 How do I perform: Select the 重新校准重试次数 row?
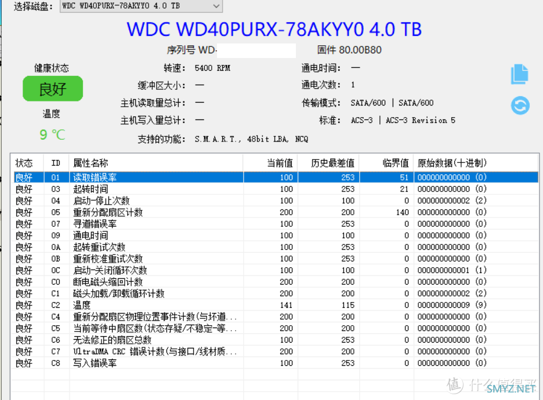coord(276,259)
